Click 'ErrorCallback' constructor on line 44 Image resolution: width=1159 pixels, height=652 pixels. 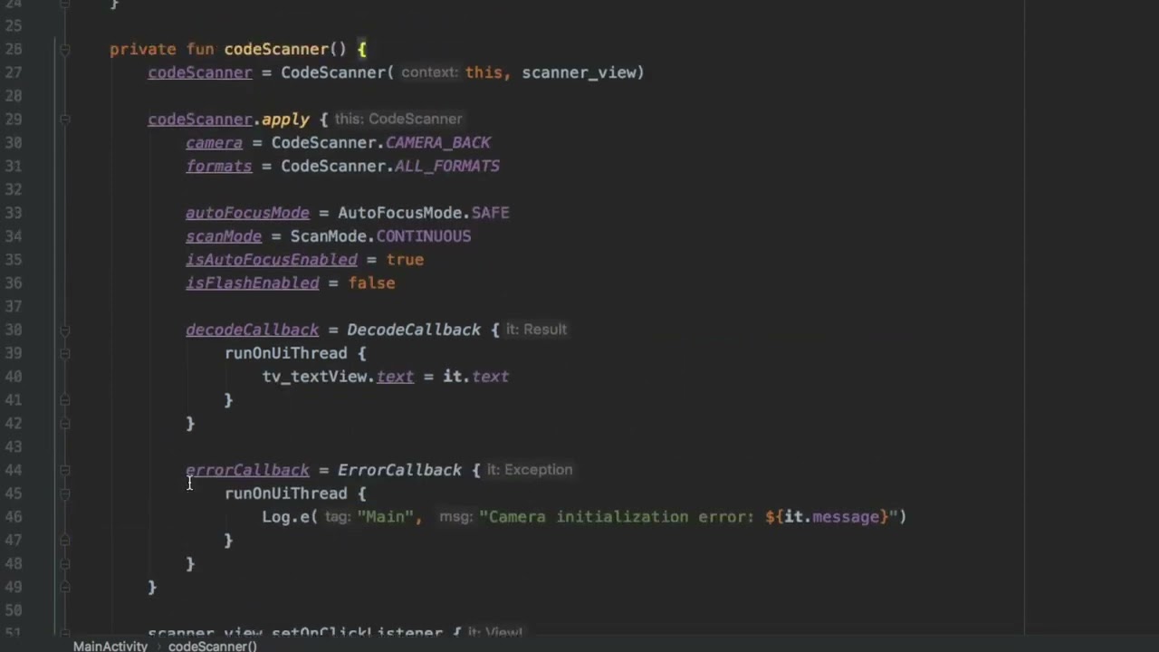coord(399,470)
